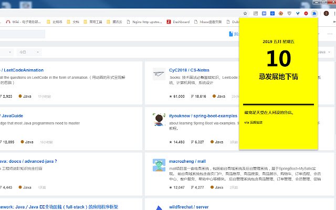
Task: Expand the 今日 time range dropdown
Action: 29,52
